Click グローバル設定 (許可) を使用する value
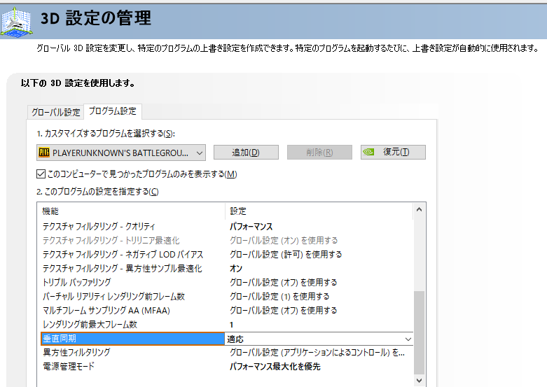The image size is (547, 387). 286,255
